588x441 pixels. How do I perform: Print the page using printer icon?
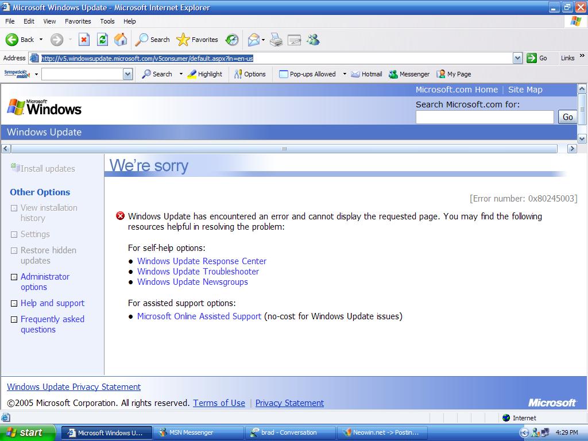click(276, 40)
